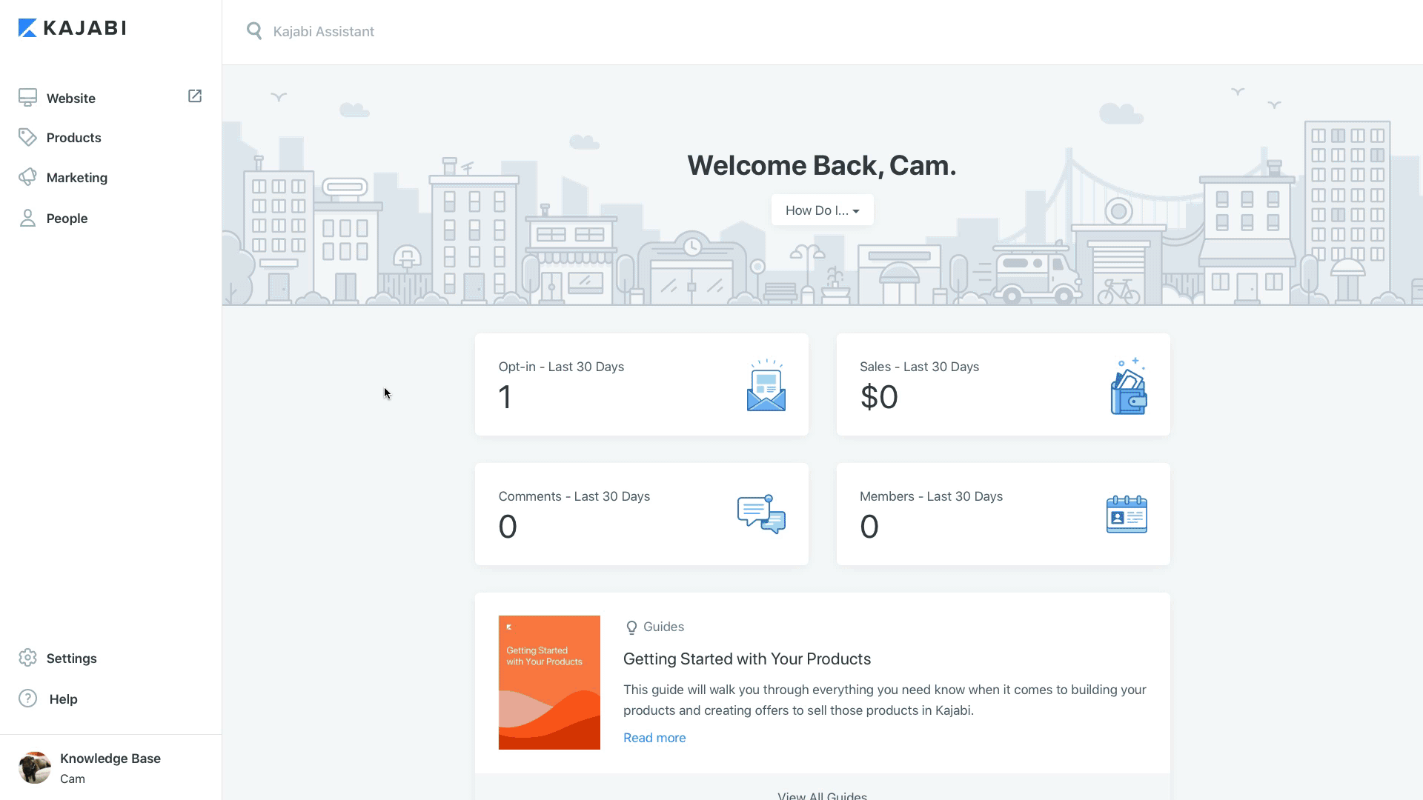Click the Getting Started guide thumbnail
This screenshot has height=800, width=1423.
click(549, 682)
